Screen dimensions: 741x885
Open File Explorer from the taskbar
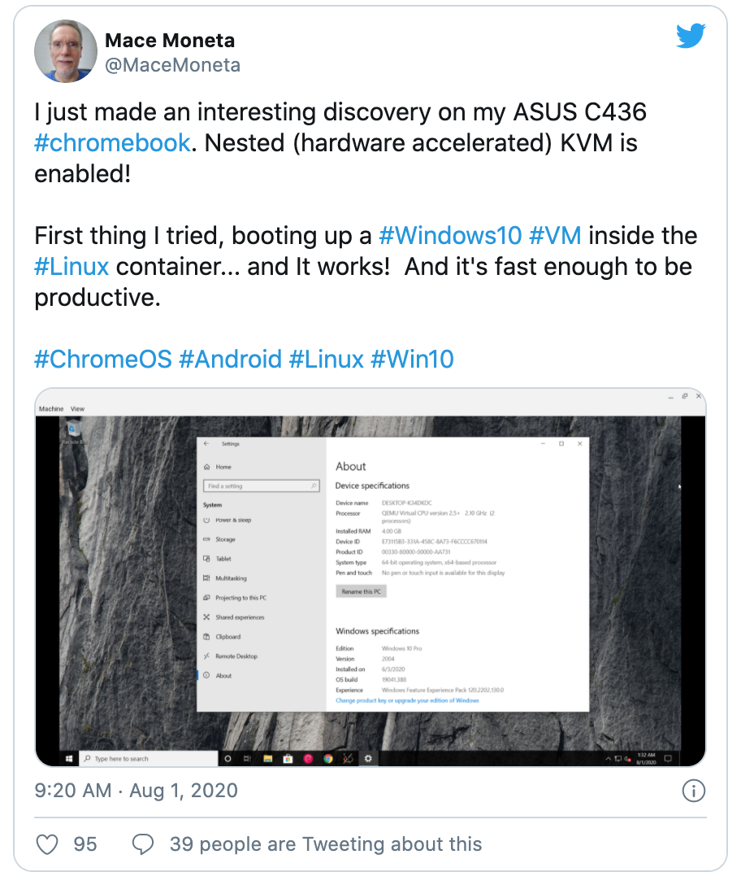[x=268, y=757]
